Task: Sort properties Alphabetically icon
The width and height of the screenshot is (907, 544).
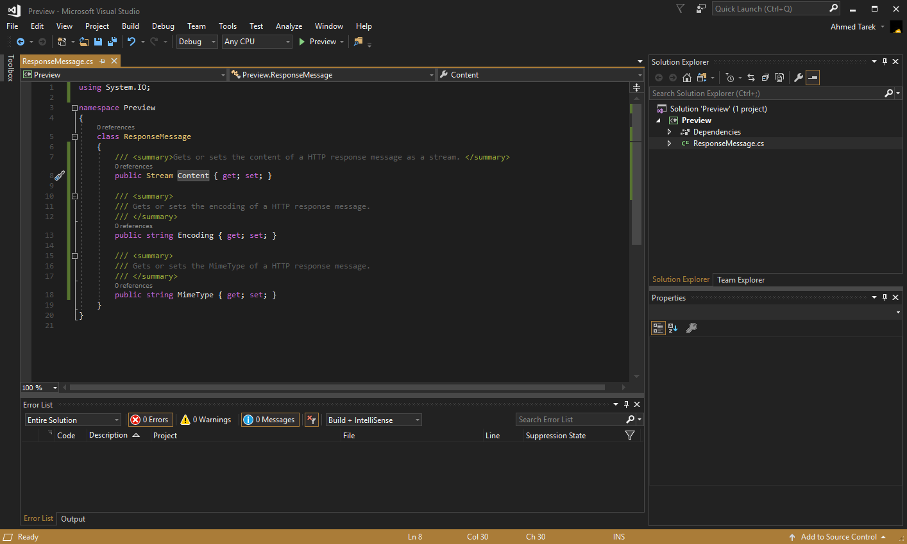Action: click(x=673, y=328)
